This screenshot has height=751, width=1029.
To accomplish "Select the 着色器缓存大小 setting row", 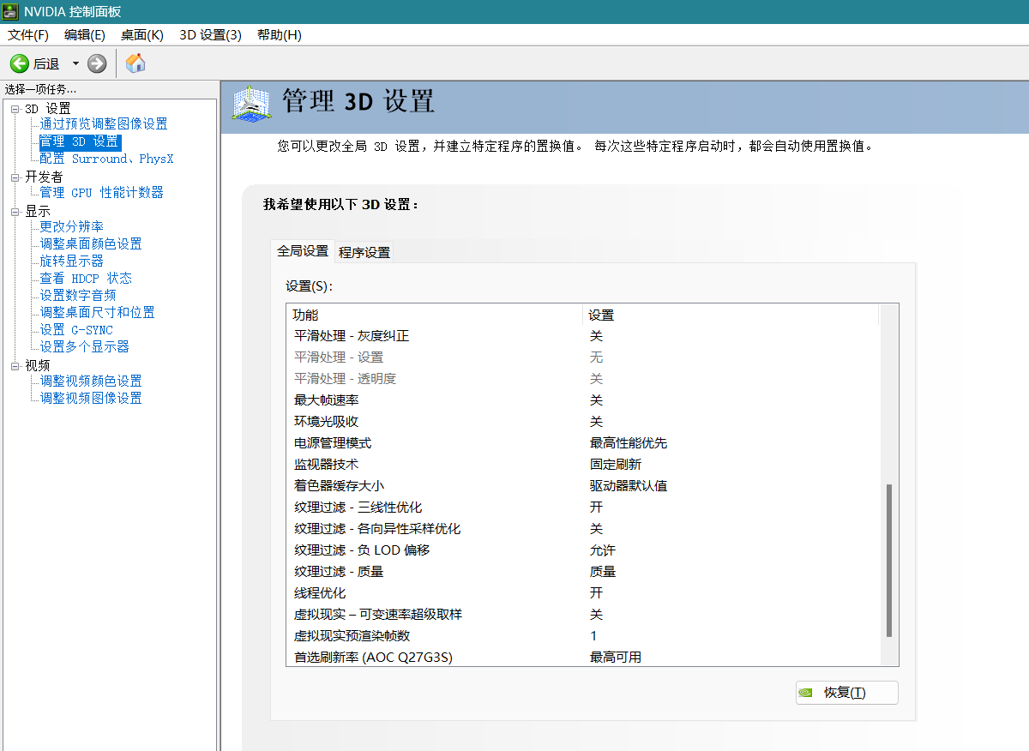I will point(583,486).
